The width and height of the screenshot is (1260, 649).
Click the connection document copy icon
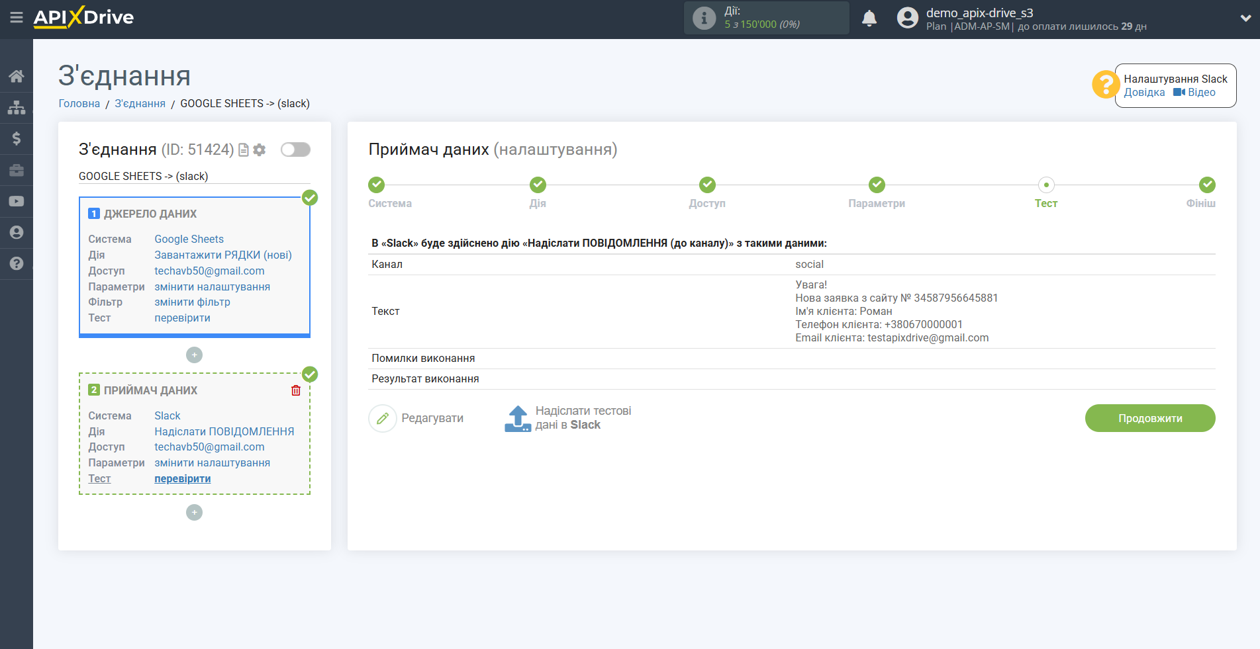point(244,150)
